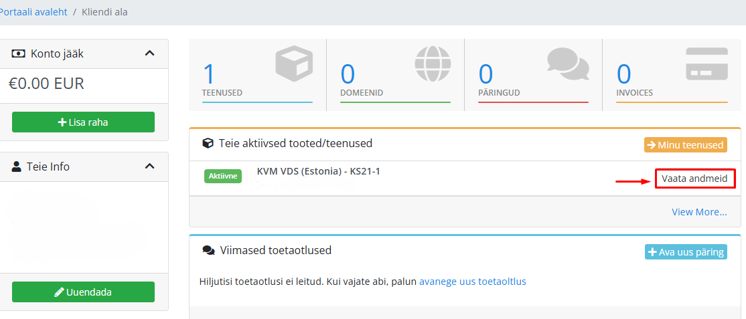Go to Portaali avaleht breadcrumb

tap(33, 12)
